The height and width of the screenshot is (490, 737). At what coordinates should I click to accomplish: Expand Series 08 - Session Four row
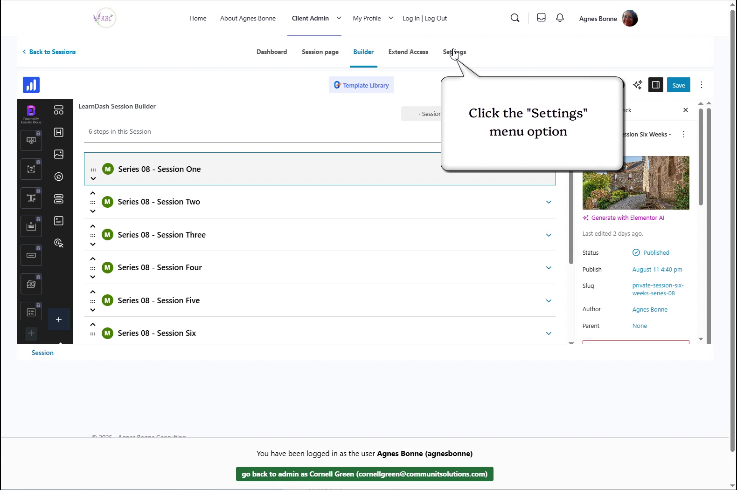tap(549, 268)
